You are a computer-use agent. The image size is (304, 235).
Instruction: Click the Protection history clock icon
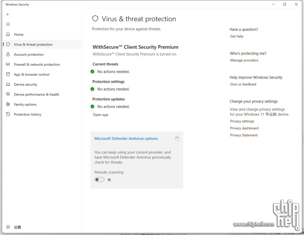point(8,114)
